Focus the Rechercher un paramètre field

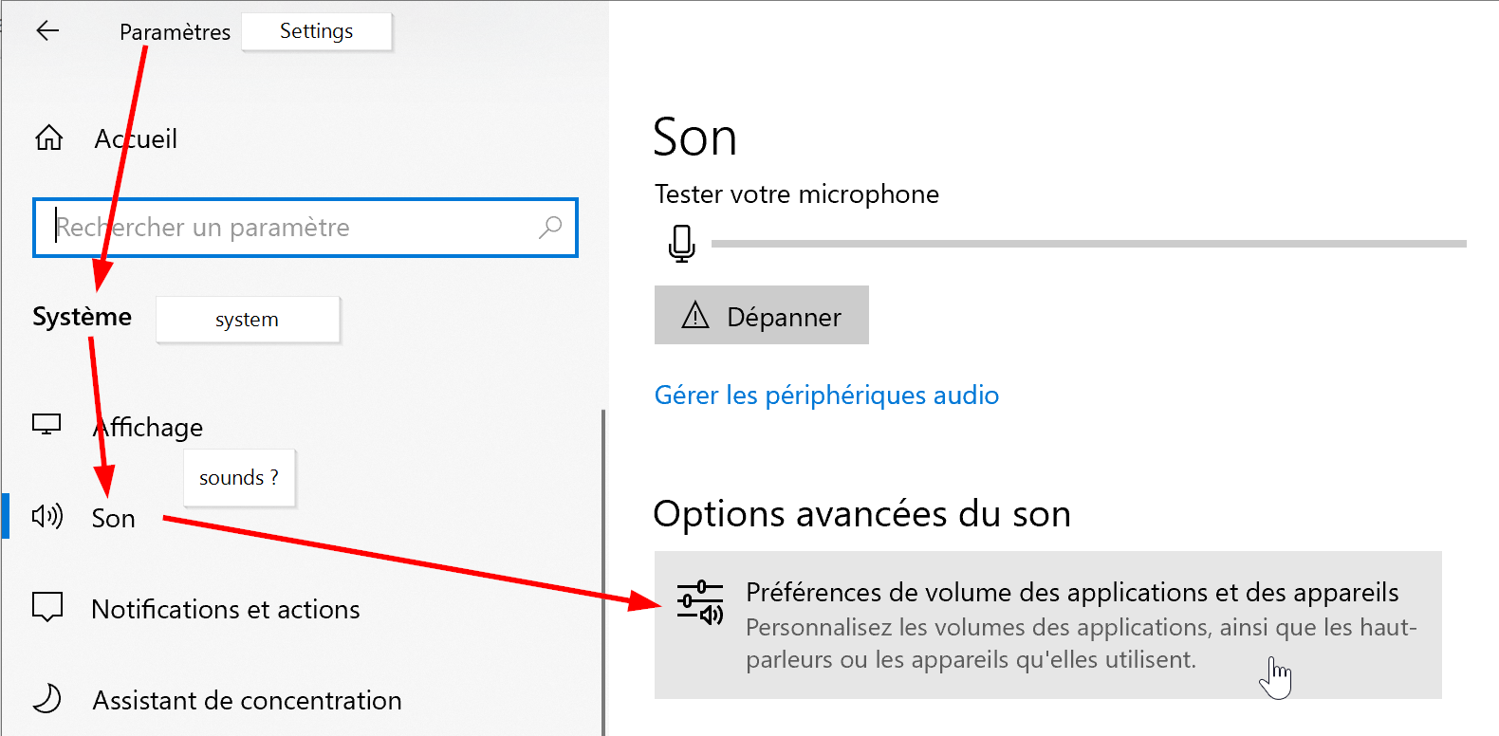pyautogui.click(x=305, y=228)
